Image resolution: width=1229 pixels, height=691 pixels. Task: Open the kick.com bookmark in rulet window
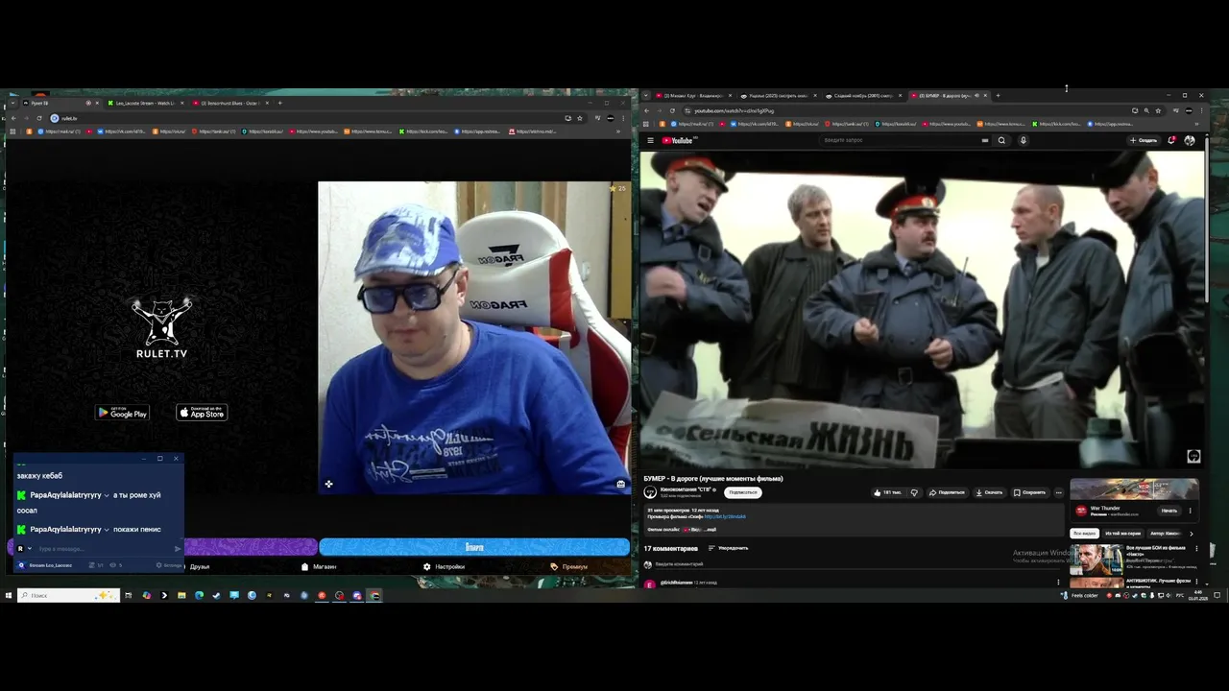point(425,131)
